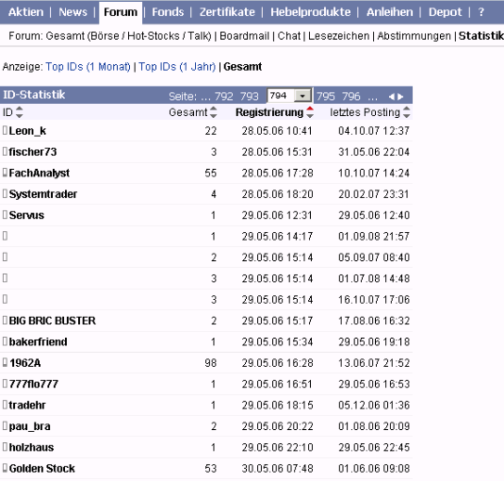The image size is (504, 481).
Task: Open Top IDs (1 Monat) view
Action: [x=88, y=67]
